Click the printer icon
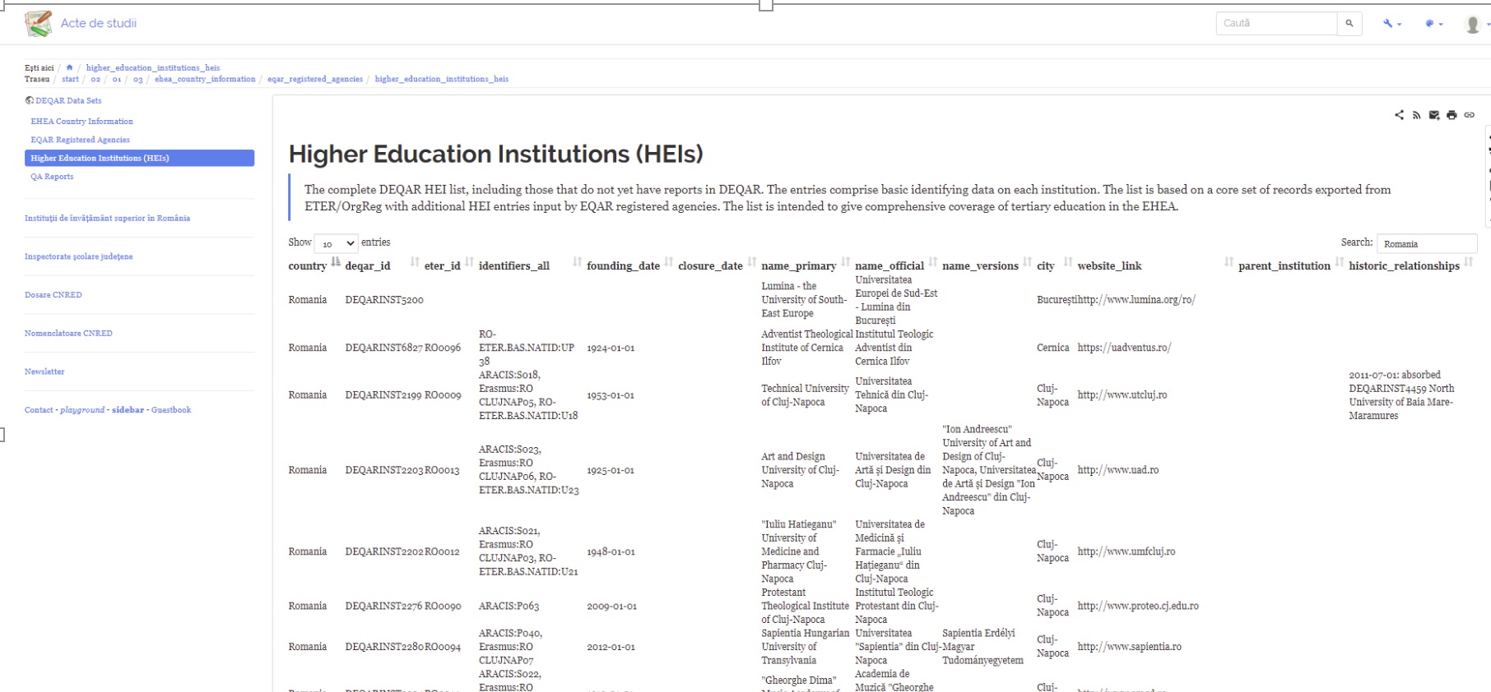 point(1452,115)
